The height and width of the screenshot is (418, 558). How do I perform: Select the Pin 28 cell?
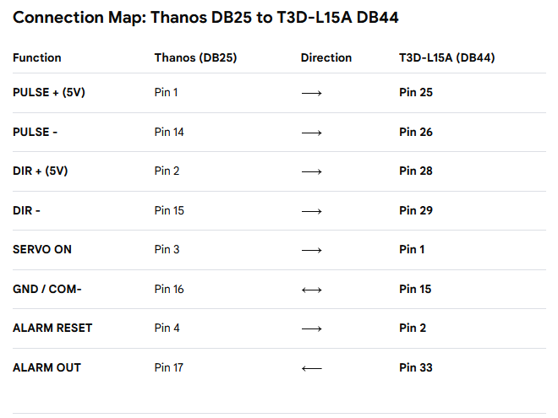[x=416, y=171]
